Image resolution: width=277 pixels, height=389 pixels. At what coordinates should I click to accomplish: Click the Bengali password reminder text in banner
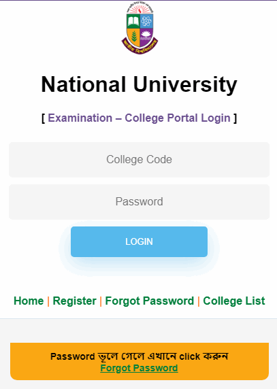point(139,356)
